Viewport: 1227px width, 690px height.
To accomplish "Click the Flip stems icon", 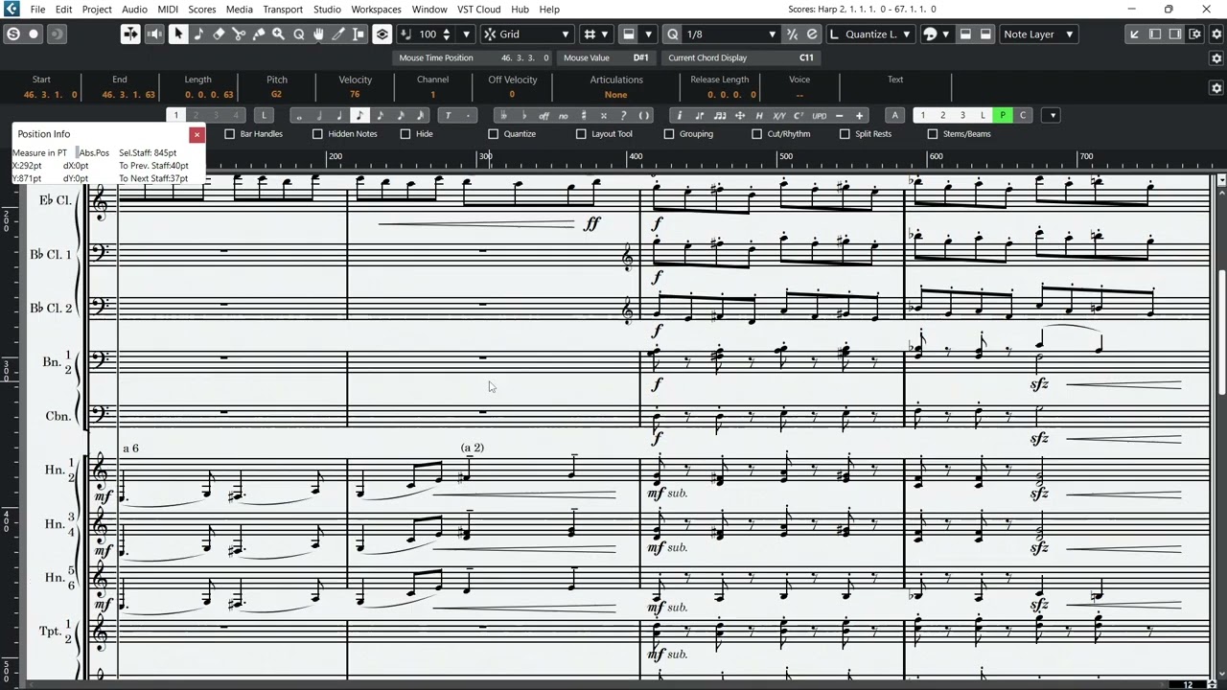I will (700, 115).
